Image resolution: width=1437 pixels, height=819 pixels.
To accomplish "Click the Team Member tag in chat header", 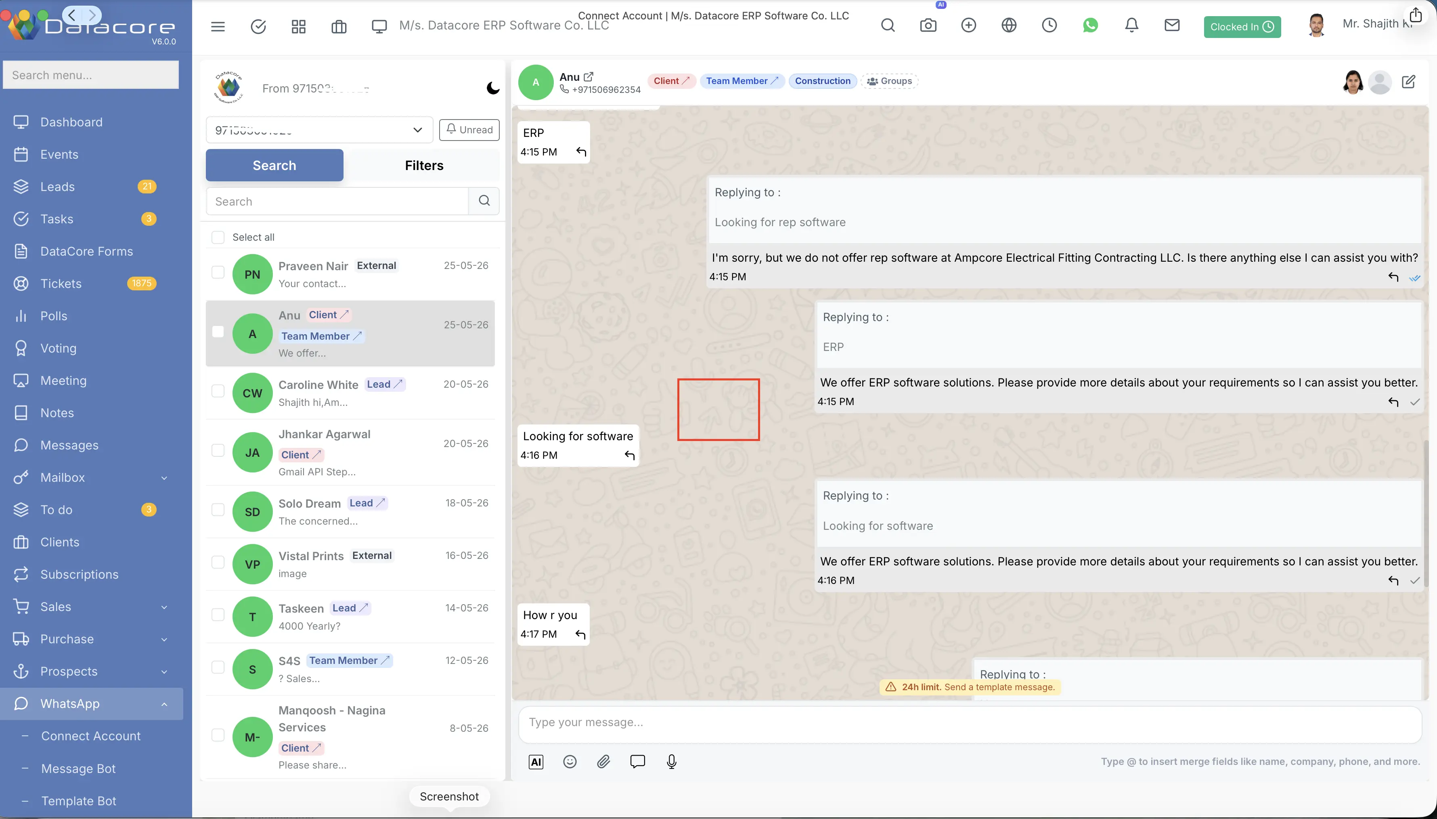I will click(x=742, y=81).
